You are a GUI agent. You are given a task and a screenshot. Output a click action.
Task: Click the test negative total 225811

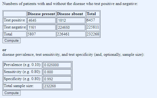(93, 27)
